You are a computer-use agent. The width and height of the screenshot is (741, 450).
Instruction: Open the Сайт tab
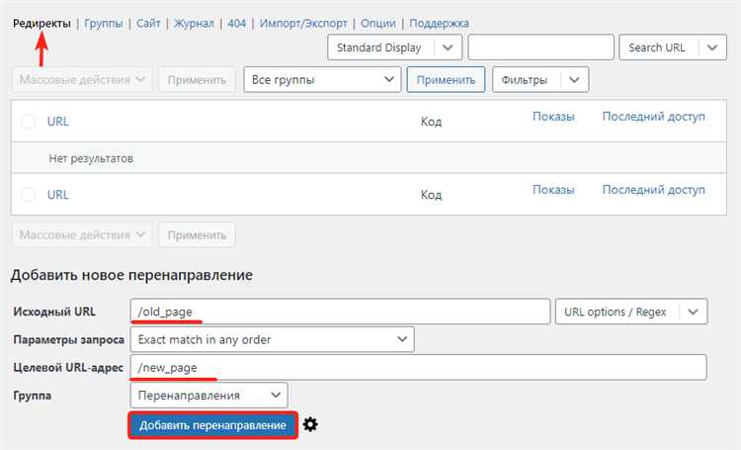tap(148, 23)
